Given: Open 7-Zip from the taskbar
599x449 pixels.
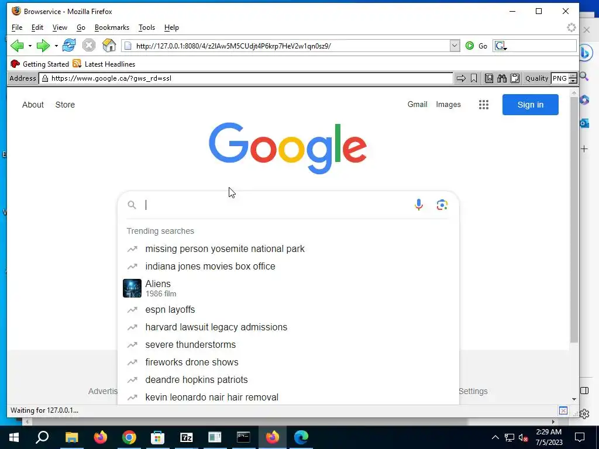Looking at the screenshot, I should point(186,437).
